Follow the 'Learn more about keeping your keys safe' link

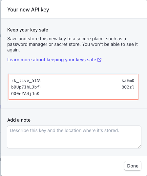click(x=54, y=60)
